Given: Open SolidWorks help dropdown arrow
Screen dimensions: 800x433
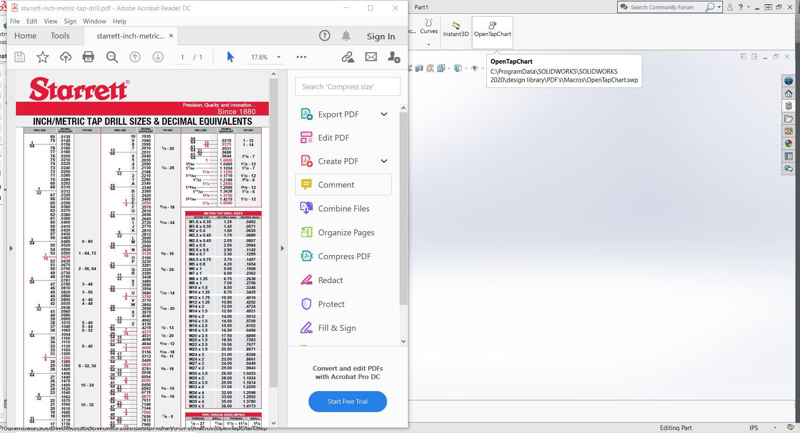Looking at the screenshot, I should [749, 7].
